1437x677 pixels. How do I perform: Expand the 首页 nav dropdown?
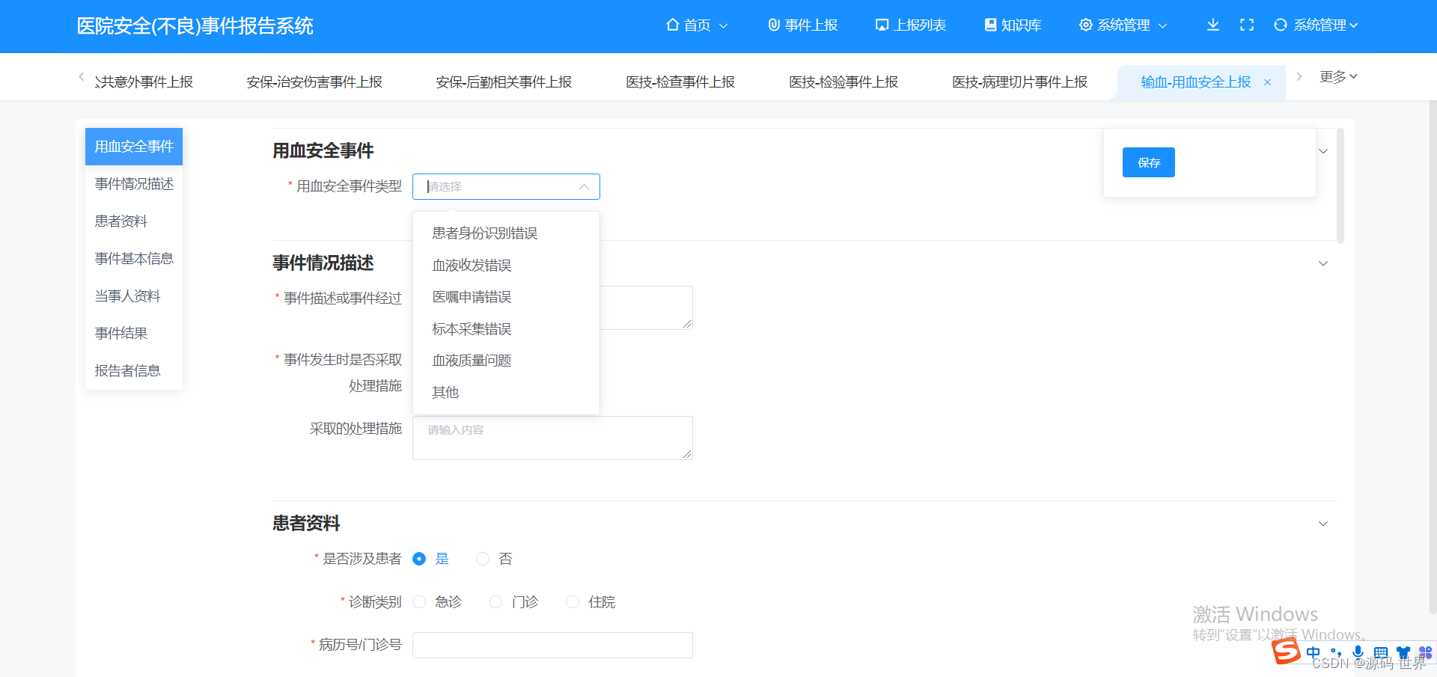point(723,25)
